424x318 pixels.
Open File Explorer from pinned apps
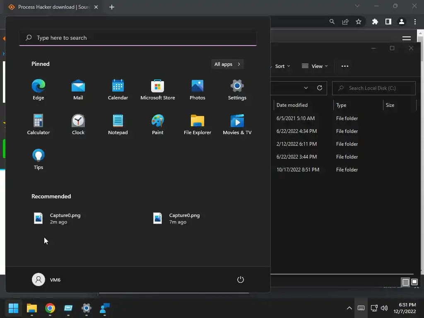coord(198,125)
